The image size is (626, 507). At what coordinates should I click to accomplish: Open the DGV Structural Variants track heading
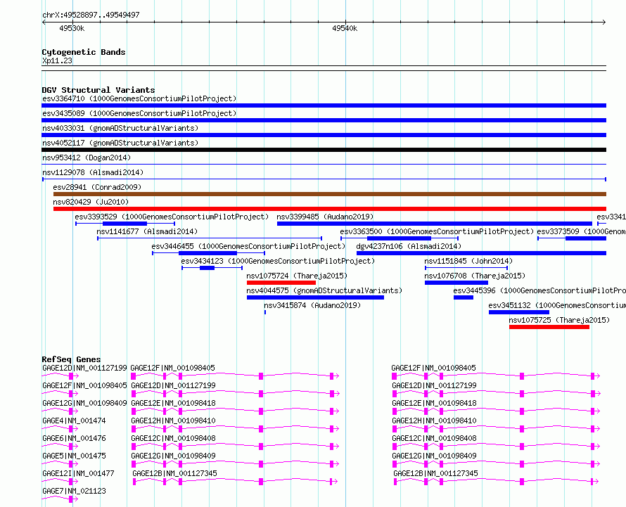pos(98,90)
